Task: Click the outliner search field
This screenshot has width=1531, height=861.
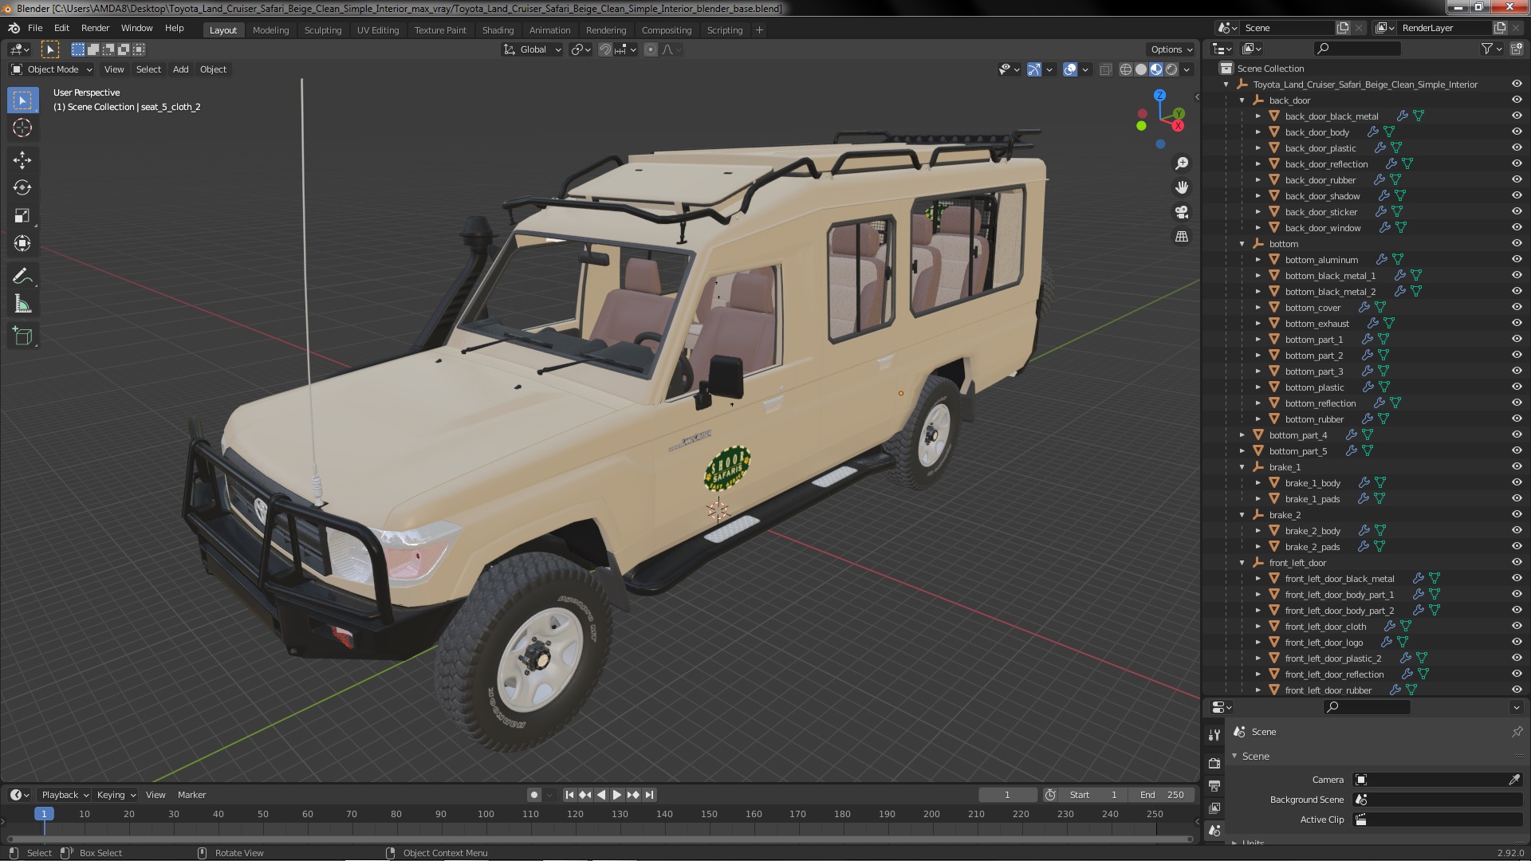Action: (x=1357, y=49)
